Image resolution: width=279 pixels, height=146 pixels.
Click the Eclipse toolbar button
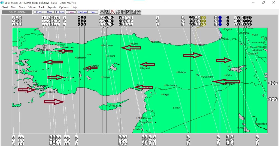pos(60,12)
